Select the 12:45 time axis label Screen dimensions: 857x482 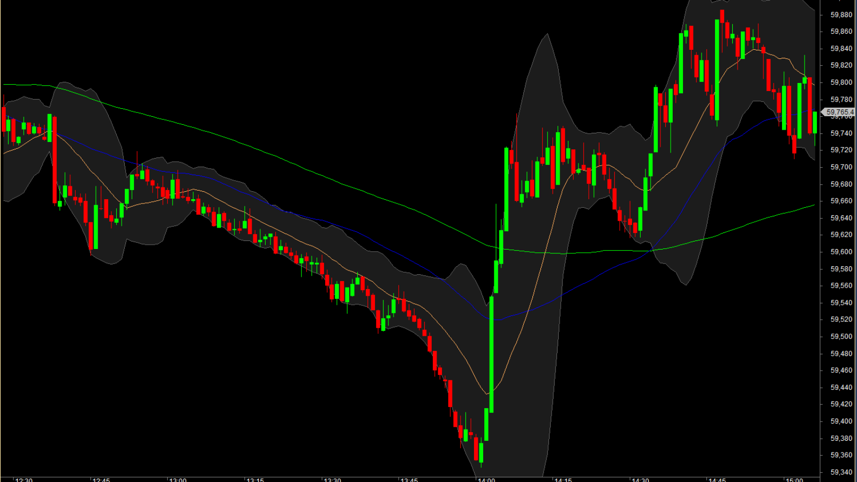click(x=101, y=480)
